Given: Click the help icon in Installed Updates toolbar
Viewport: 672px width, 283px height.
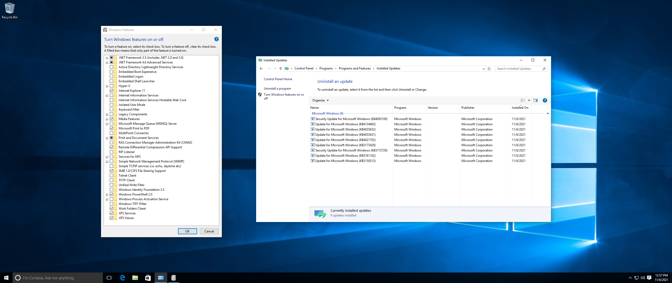Looking at the screenshot, I should click(x=545, y=100).
